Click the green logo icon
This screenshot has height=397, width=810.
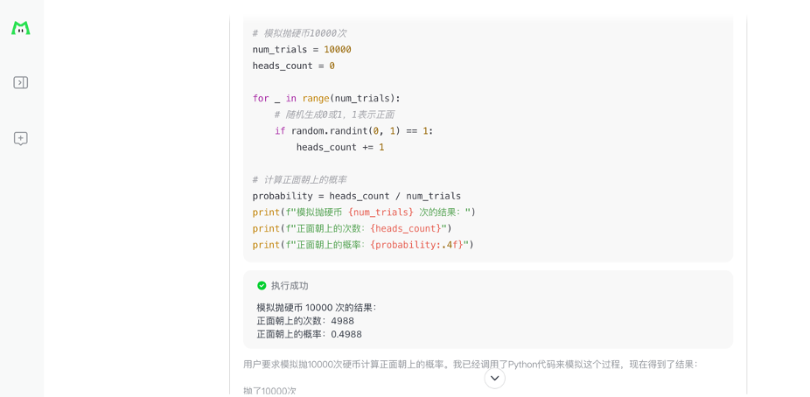(x=21, y=28)
